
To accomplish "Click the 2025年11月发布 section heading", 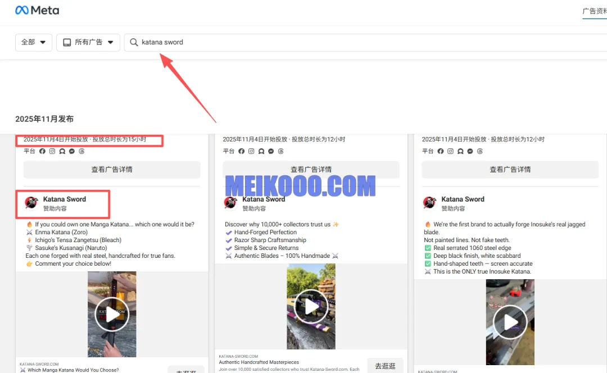I will point(44,119).
